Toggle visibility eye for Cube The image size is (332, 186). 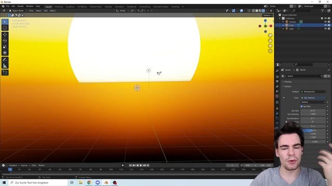click(325, 25)
